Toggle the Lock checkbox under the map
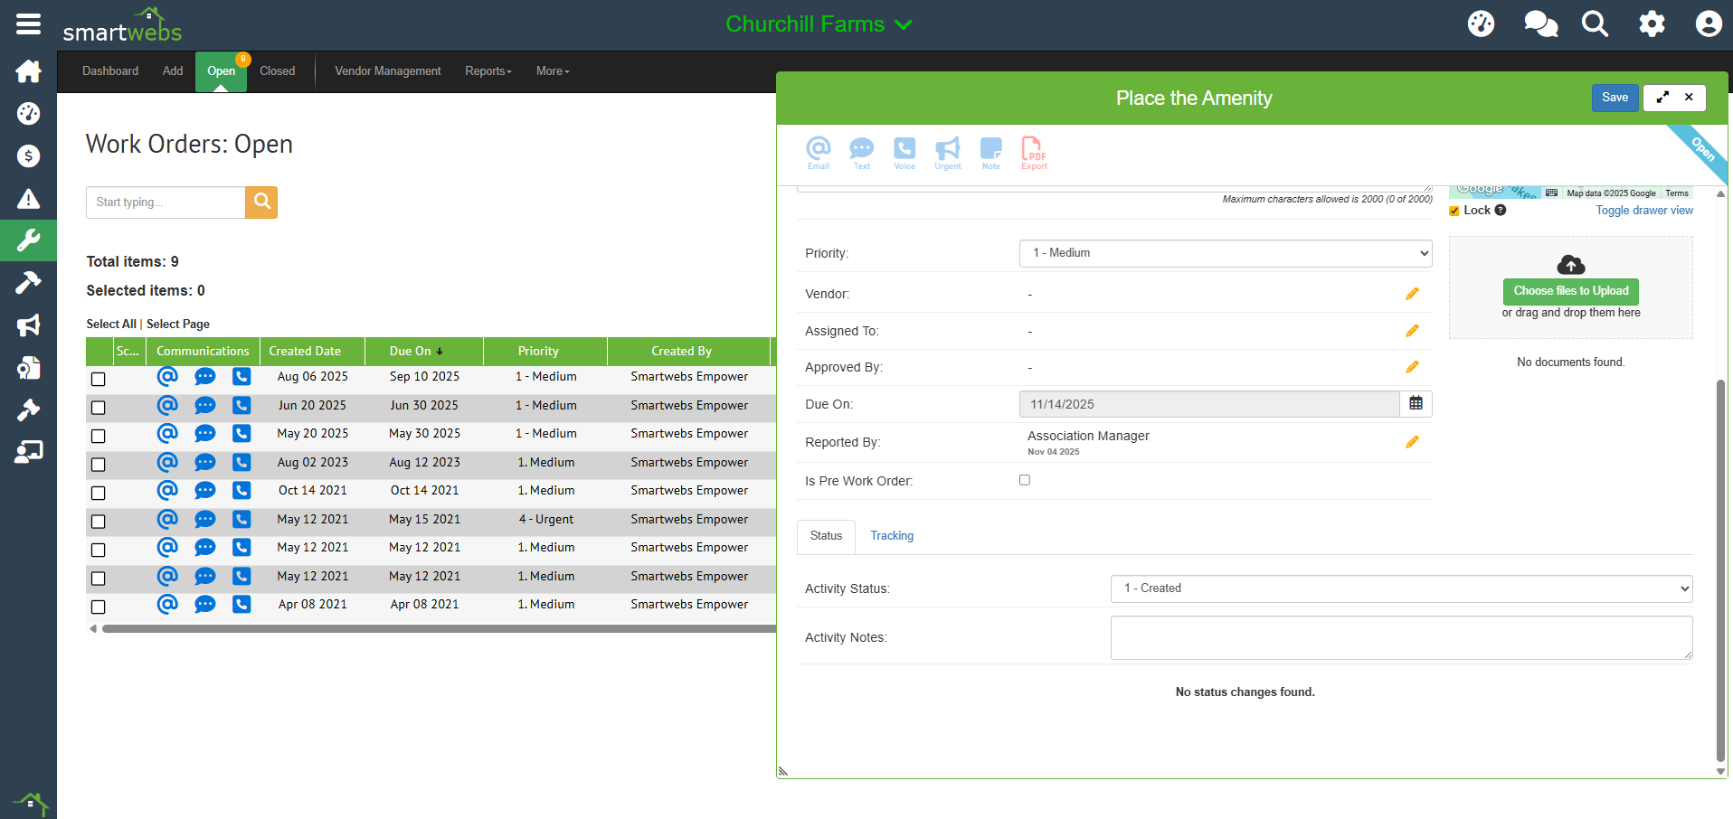Image resolution: width=1733 pixels, height=819 pixels. (1454, 211)
